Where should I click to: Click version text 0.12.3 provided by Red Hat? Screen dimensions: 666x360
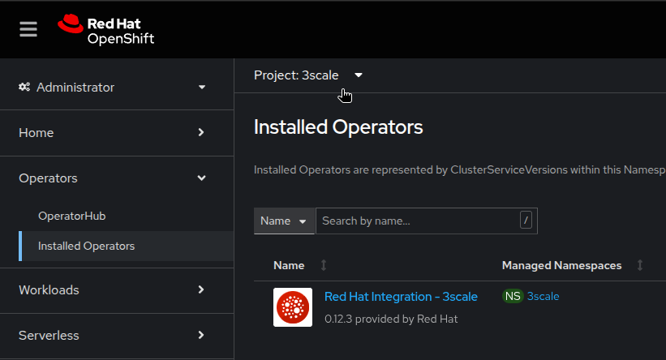pyautogui.click(x=391, y=319)
